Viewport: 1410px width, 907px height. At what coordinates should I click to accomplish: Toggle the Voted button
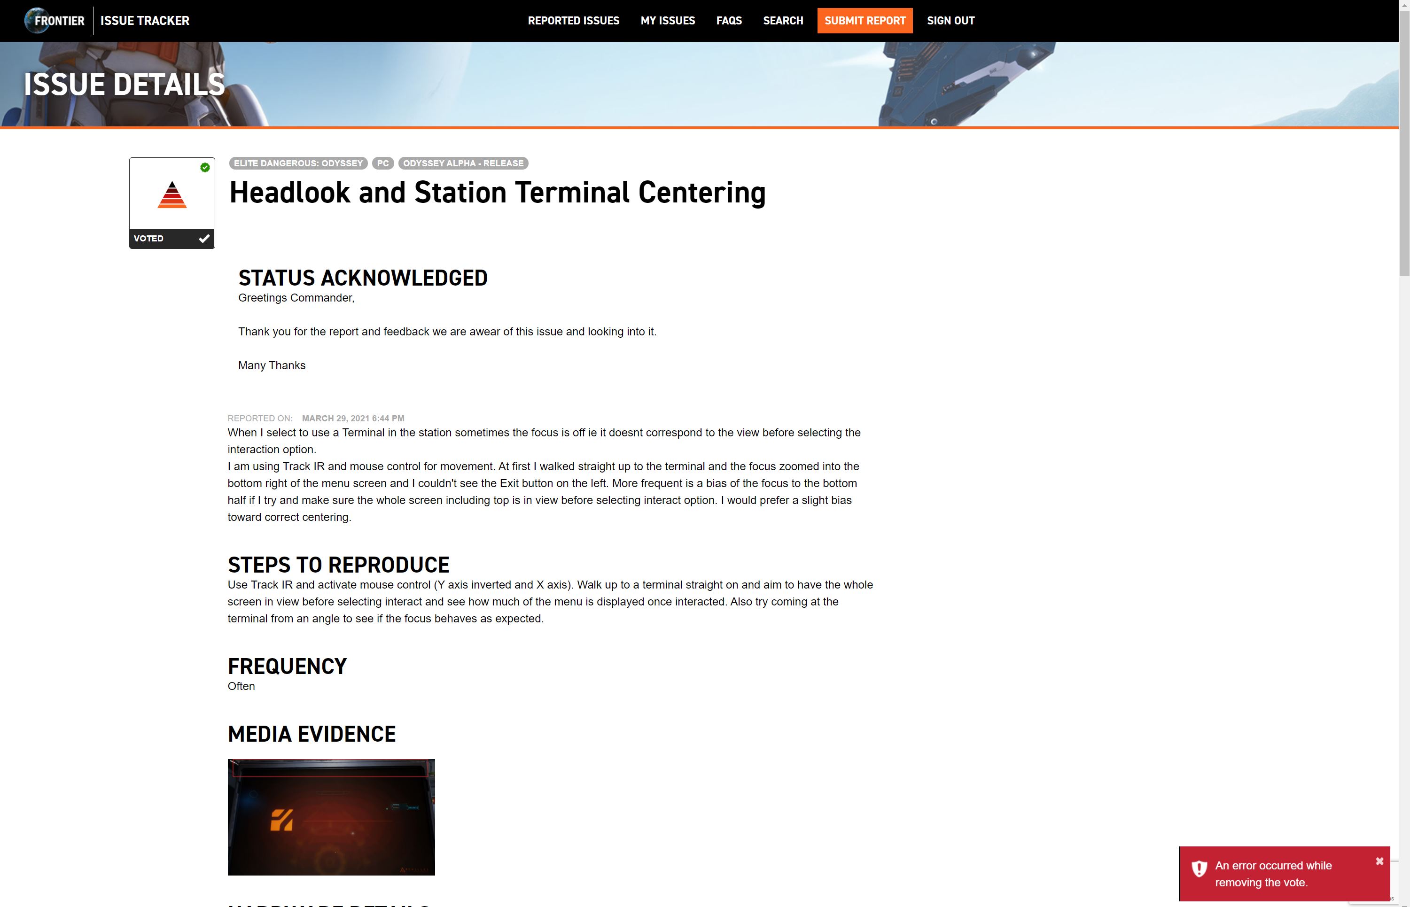(172, 239)
